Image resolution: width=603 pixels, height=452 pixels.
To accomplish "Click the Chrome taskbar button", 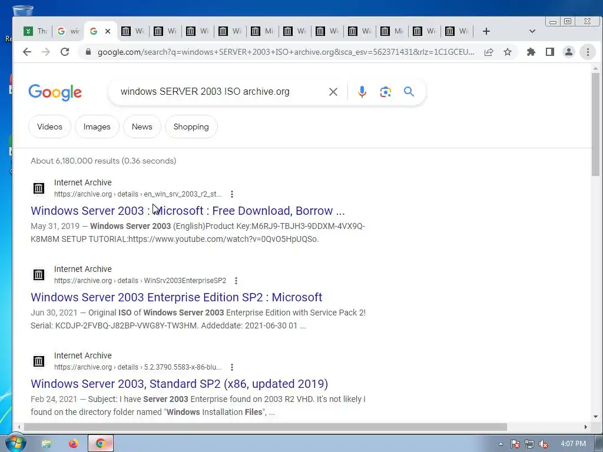I will click(x=101, y=444).
